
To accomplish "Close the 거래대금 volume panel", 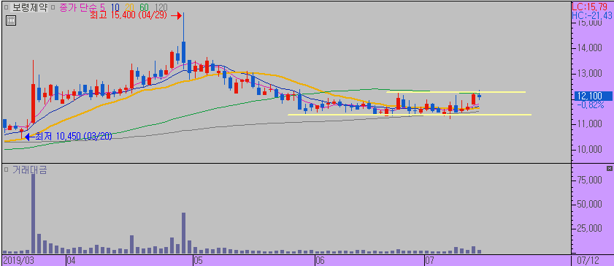I will [x=609, y=169].
